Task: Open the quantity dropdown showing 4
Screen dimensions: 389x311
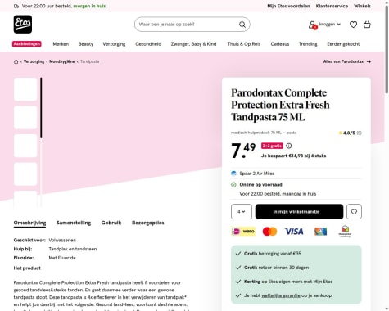Action: point(242,211)
